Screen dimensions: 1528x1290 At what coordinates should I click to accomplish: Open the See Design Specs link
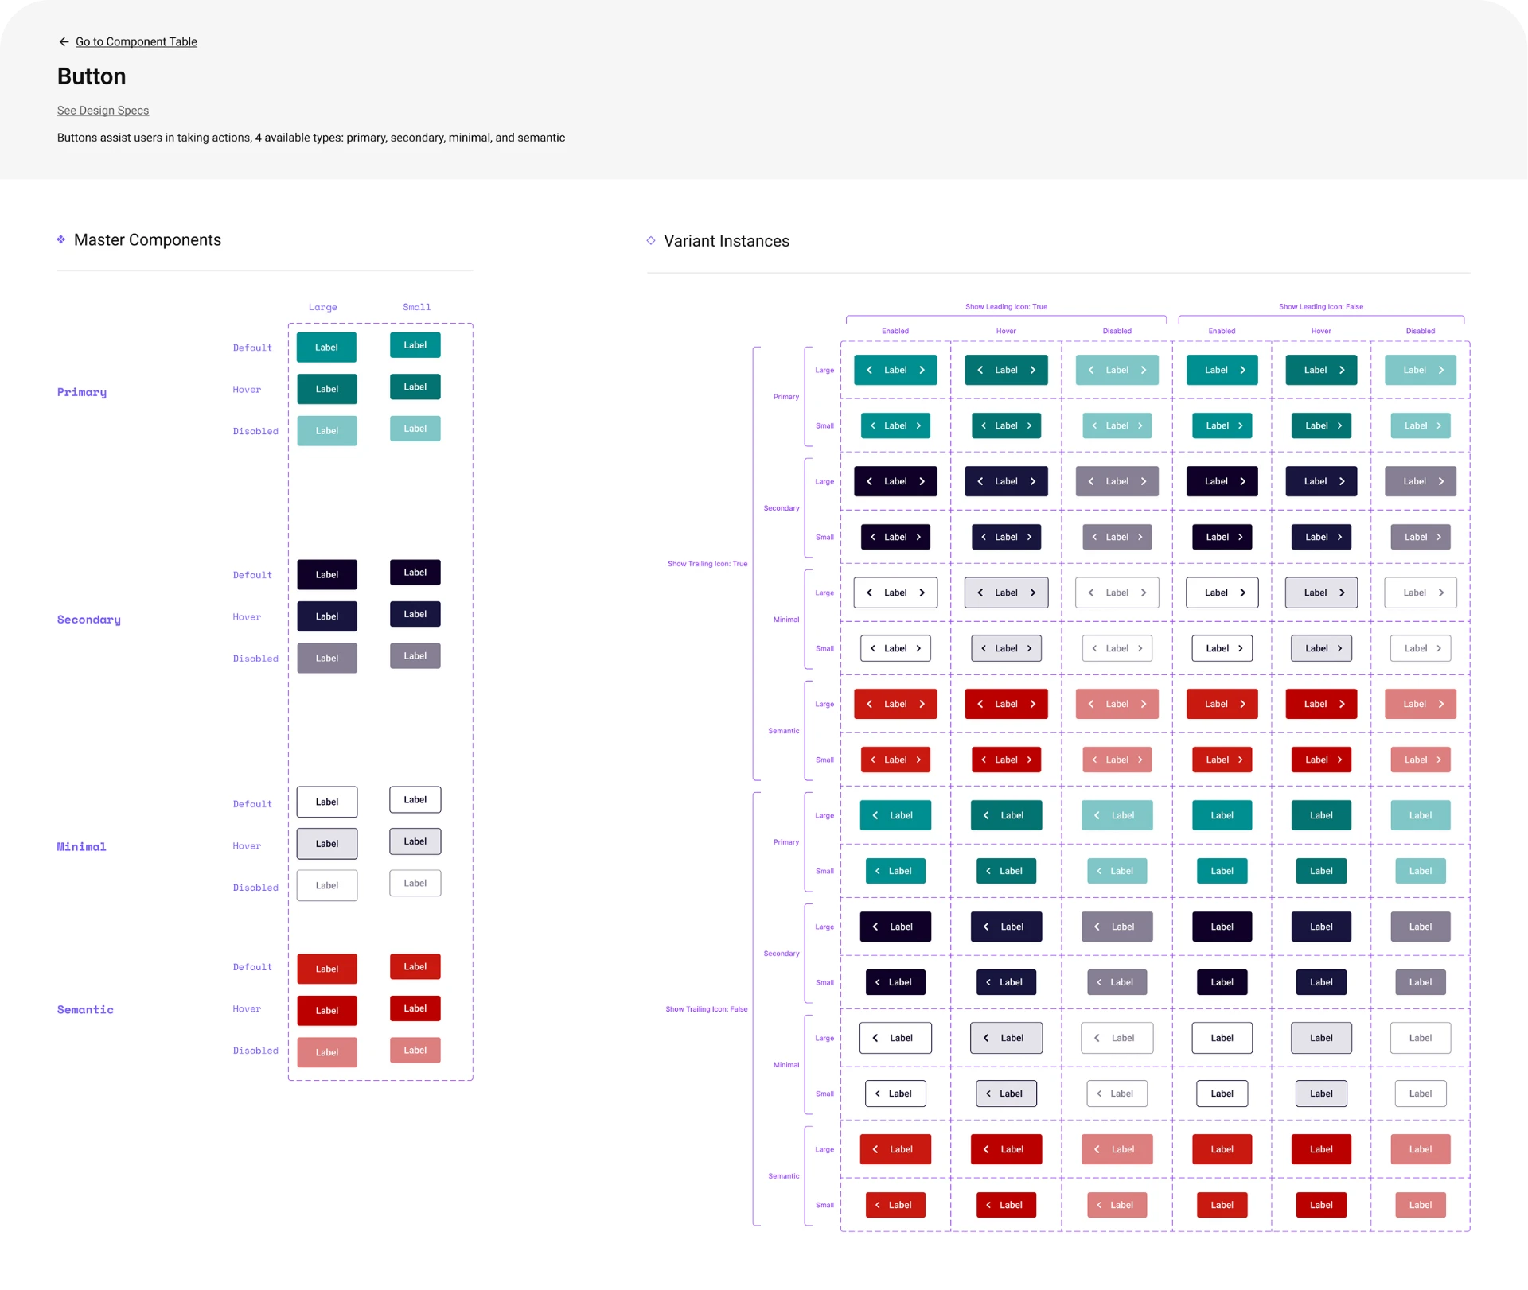click(x=103, y=111)
